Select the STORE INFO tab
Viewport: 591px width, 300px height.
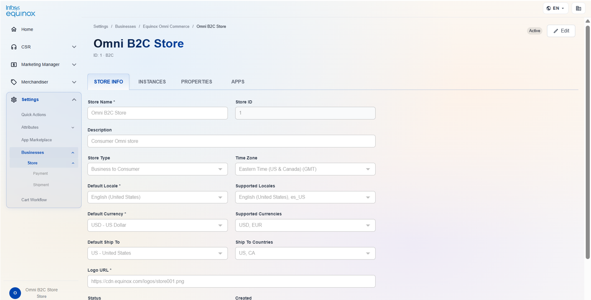click(x=108, y=82)
